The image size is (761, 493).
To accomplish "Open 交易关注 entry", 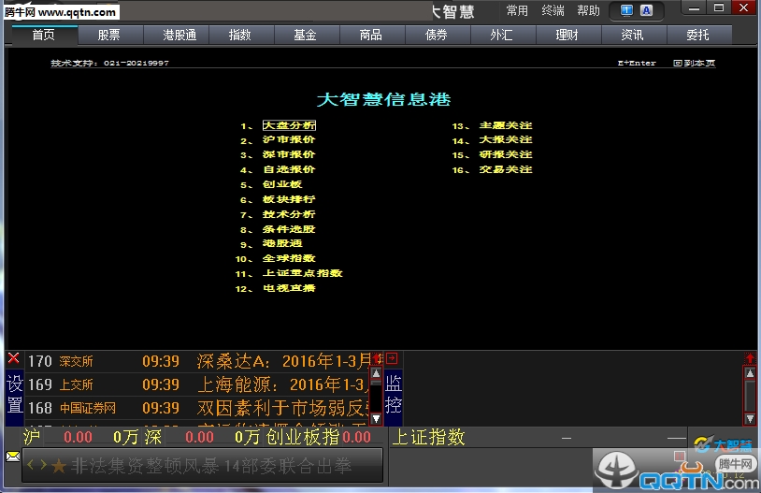I will point(506,169).
